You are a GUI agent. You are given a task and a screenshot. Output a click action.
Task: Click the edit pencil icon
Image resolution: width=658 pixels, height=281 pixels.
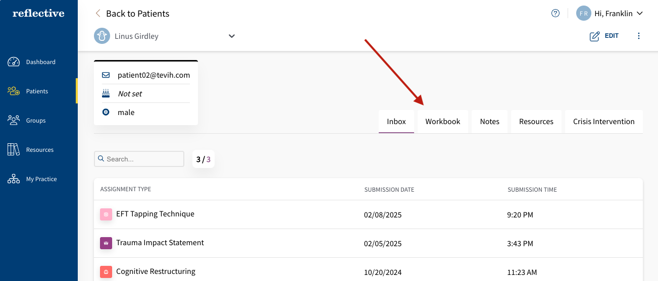pyautogui.click(x=595, y=36)
